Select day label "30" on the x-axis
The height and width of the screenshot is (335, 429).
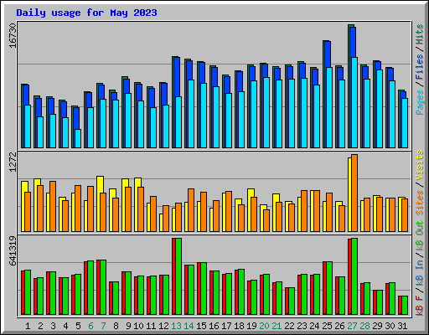tap(390, 326)
